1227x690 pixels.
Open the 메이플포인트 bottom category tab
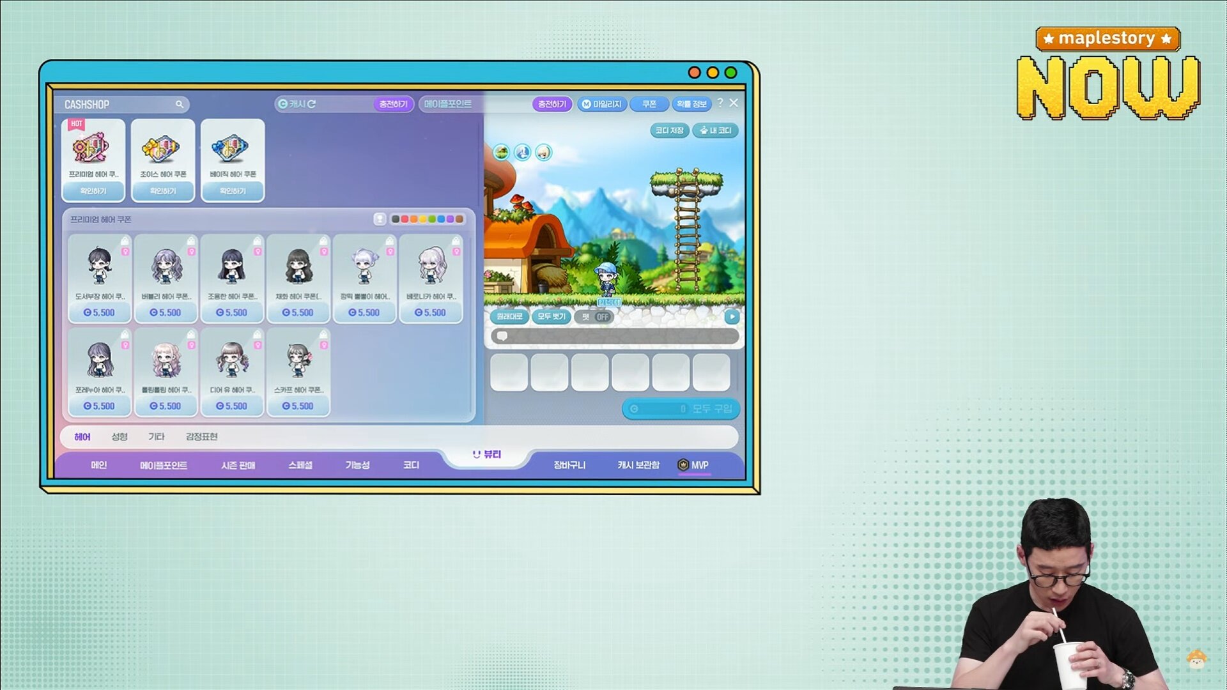coord(164,465)
